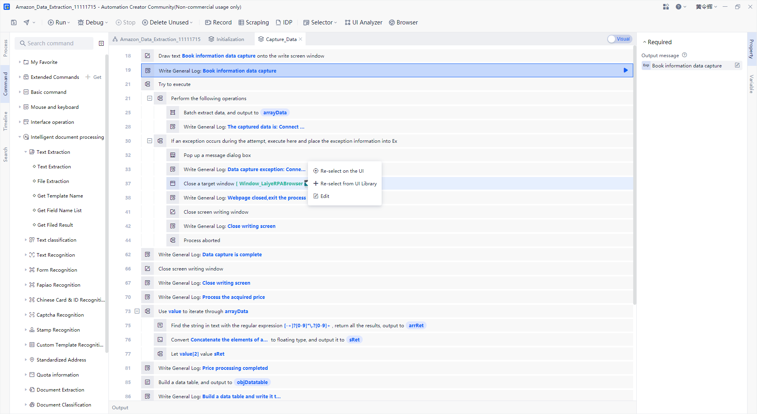
Task: Edit the Output message expression
Action: [x=737, y=65]
